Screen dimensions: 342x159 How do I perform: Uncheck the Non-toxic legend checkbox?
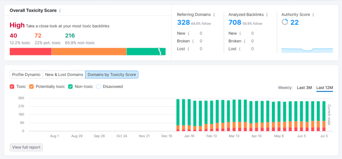71,87
